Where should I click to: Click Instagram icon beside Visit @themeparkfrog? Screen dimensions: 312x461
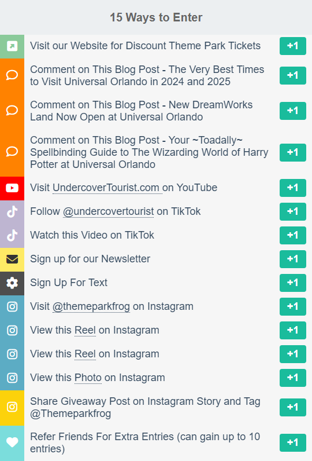pyautogui.click(x=12, y=306)
